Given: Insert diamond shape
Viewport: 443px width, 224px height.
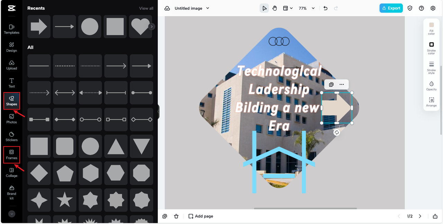Looking at the screenshot, I should 39,173.
